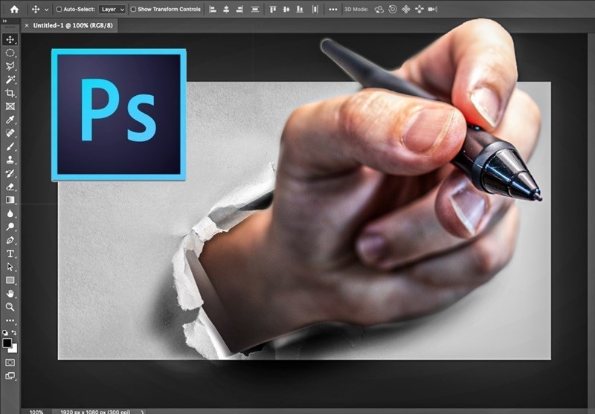Select the Blur tool

[x=10, y=213]
